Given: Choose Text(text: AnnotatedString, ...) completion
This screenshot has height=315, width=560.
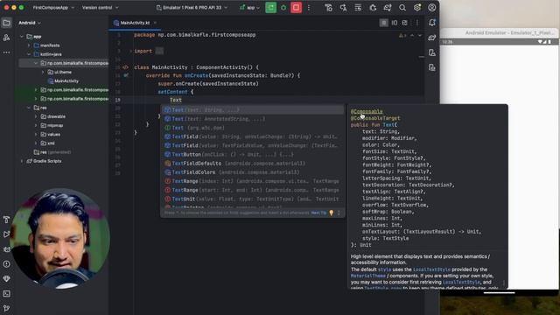Looking at the screenshot, I should [x=252, y=119].
